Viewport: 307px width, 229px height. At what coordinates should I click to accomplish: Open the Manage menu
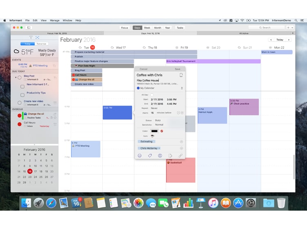55,20
